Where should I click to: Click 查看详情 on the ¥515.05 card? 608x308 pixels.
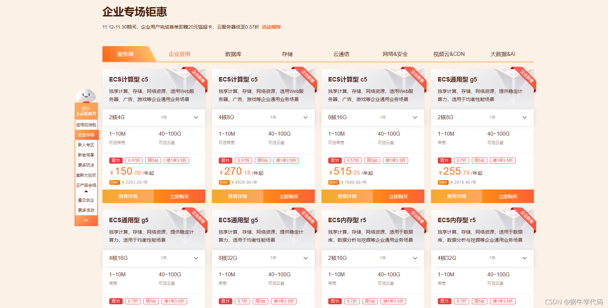point(347,196)
